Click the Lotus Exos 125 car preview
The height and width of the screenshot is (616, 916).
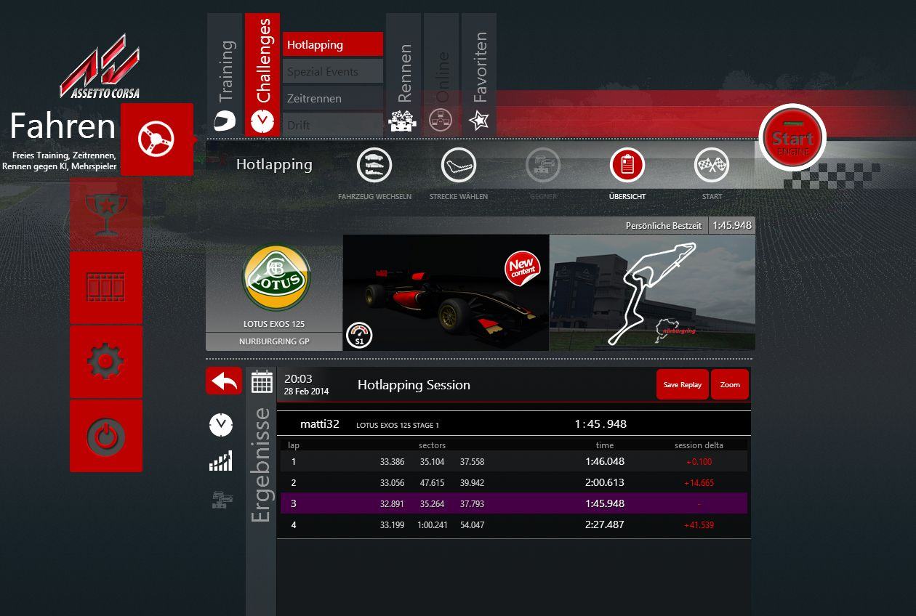[x=446, y=293]
